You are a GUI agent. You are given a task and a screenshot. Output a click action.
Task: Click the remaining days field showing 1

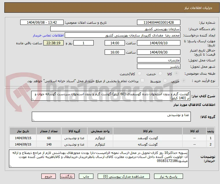coord(84,43)
